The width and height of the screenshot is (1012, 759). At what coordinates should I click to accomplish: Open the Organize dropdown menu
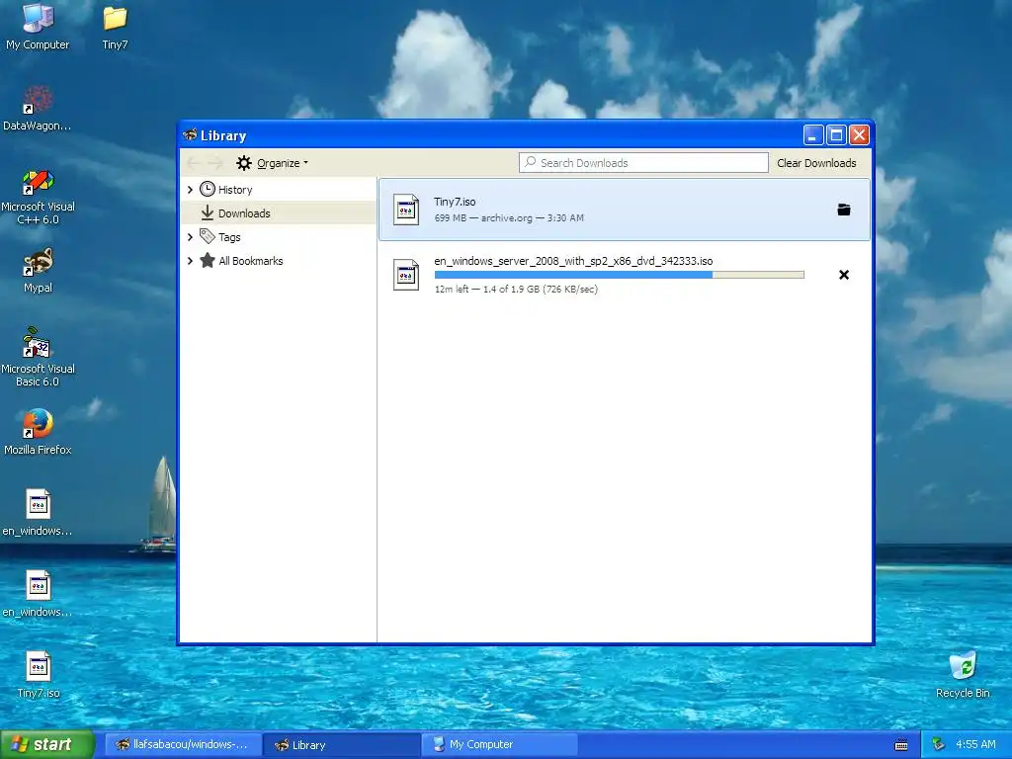coord(273,163)
